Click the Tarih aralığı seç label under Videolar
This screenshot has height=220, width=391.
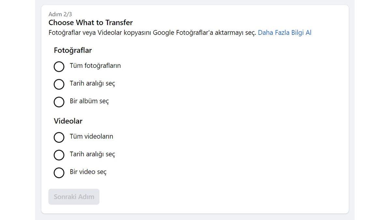(x=93, y=154)
